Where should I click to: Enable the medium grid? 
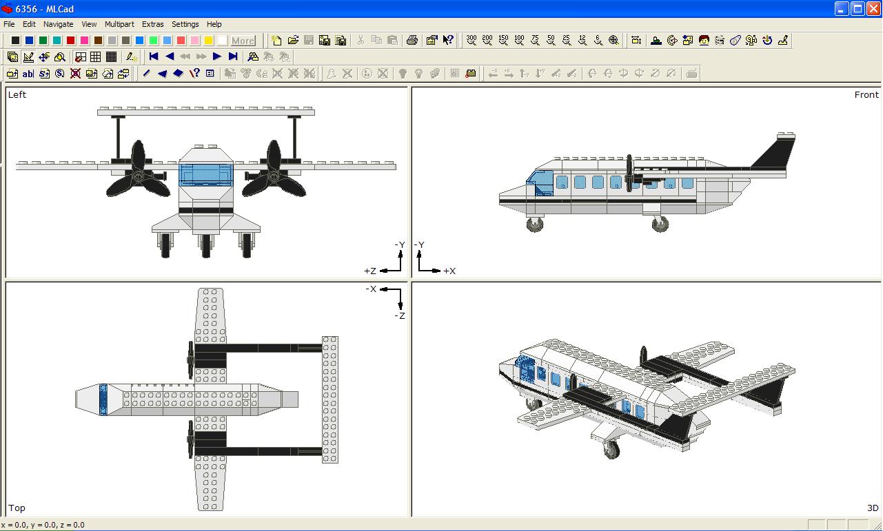(96, 57)
